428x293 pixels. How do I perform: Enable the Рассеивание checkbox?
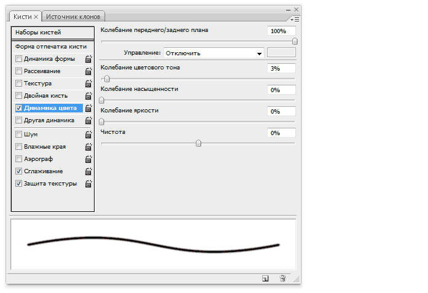click(x=19, y=71)
